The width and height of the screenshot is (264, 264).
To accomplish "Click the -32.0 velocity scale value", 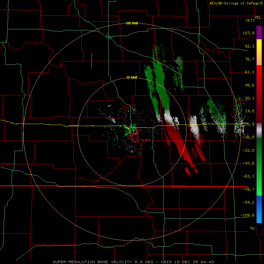I will (x=248, y=150).
